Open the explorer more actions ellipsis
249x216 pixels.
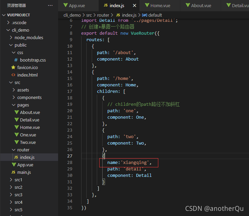pyautogui.click(x=50, y=5)
